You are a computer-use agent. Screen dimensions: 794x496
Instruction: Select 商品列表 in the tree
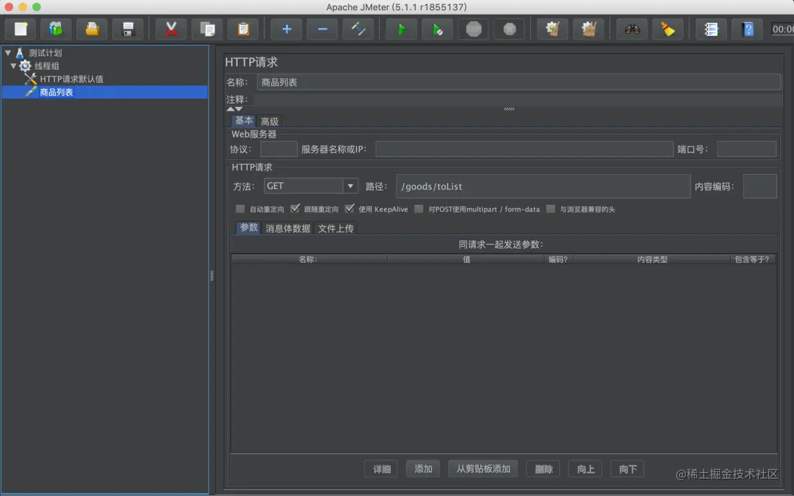click(x=56, y=92)
